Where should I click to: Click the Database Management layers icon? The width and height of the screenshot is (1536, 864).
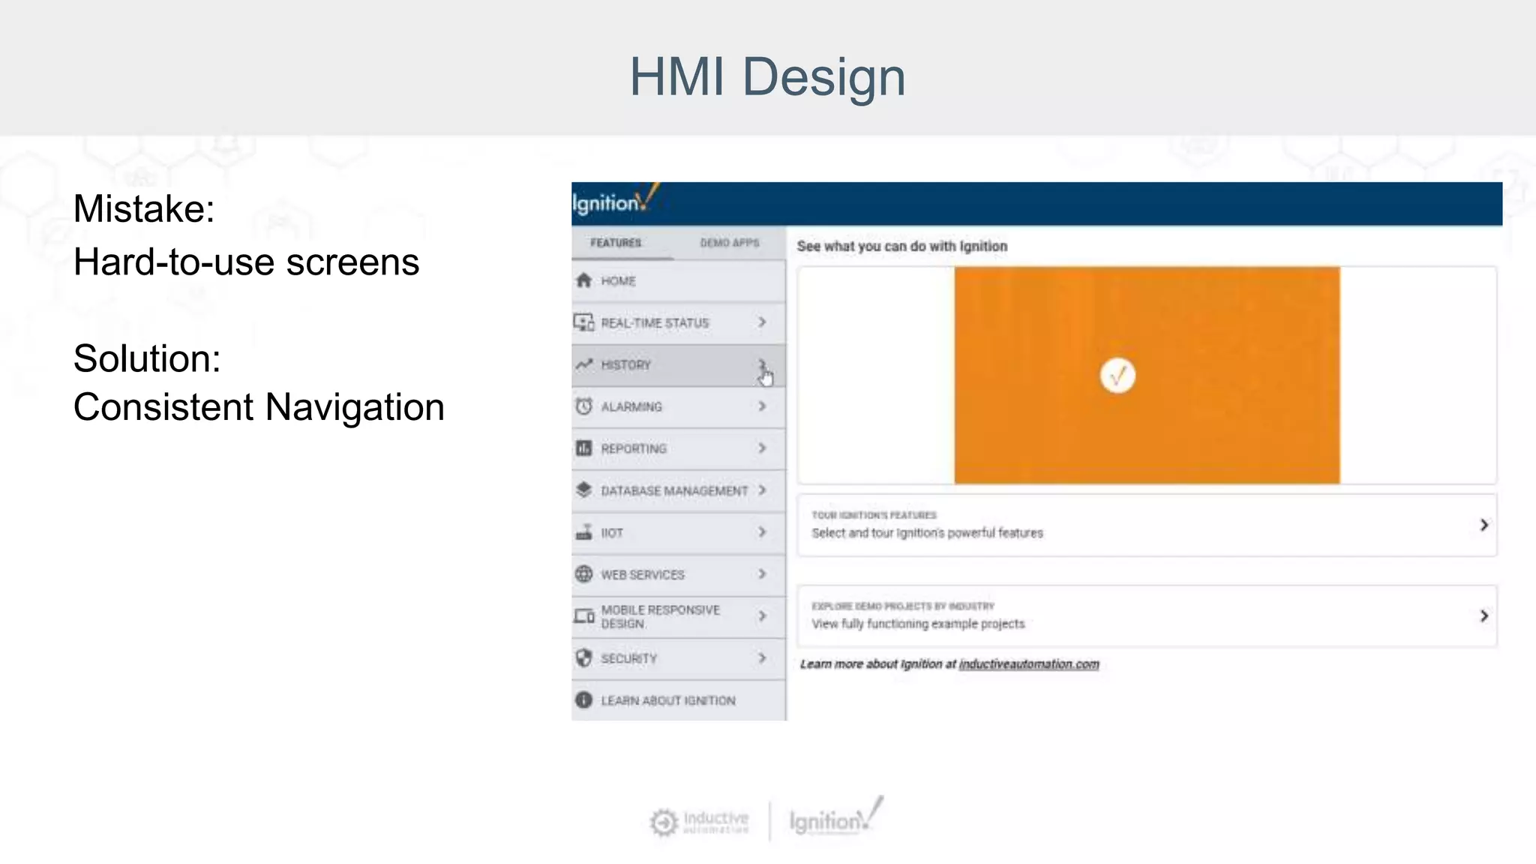[x=583, y=490]
